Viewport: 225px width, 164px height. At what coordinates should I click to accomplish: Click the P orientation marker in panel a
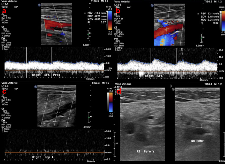(39, 5)
